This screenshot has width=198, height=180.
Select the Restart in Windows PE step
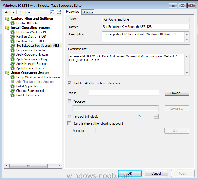(x=31, y=32)
